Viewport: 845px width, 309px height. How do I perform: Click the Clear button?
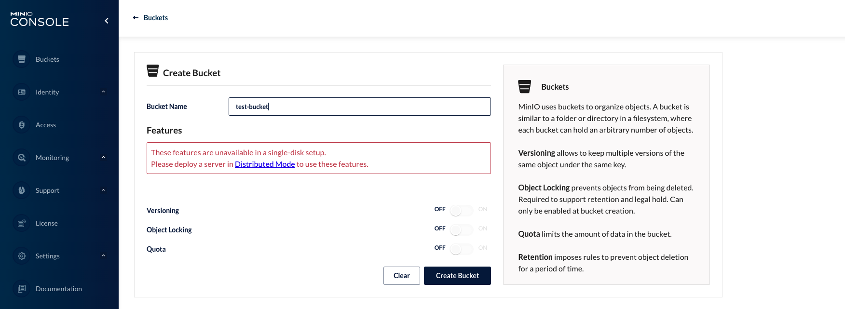[x=401, y=275]
